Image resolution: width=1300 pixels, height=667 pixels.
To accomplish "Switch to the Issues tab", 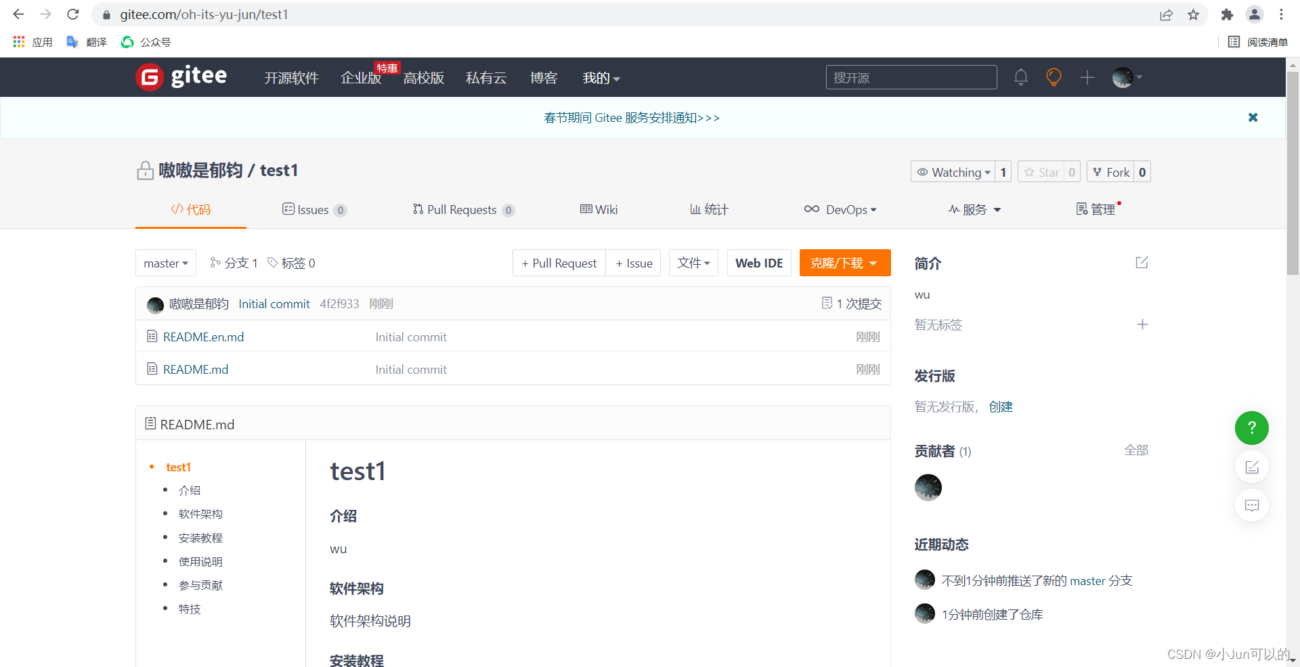I will coord(313,210).
